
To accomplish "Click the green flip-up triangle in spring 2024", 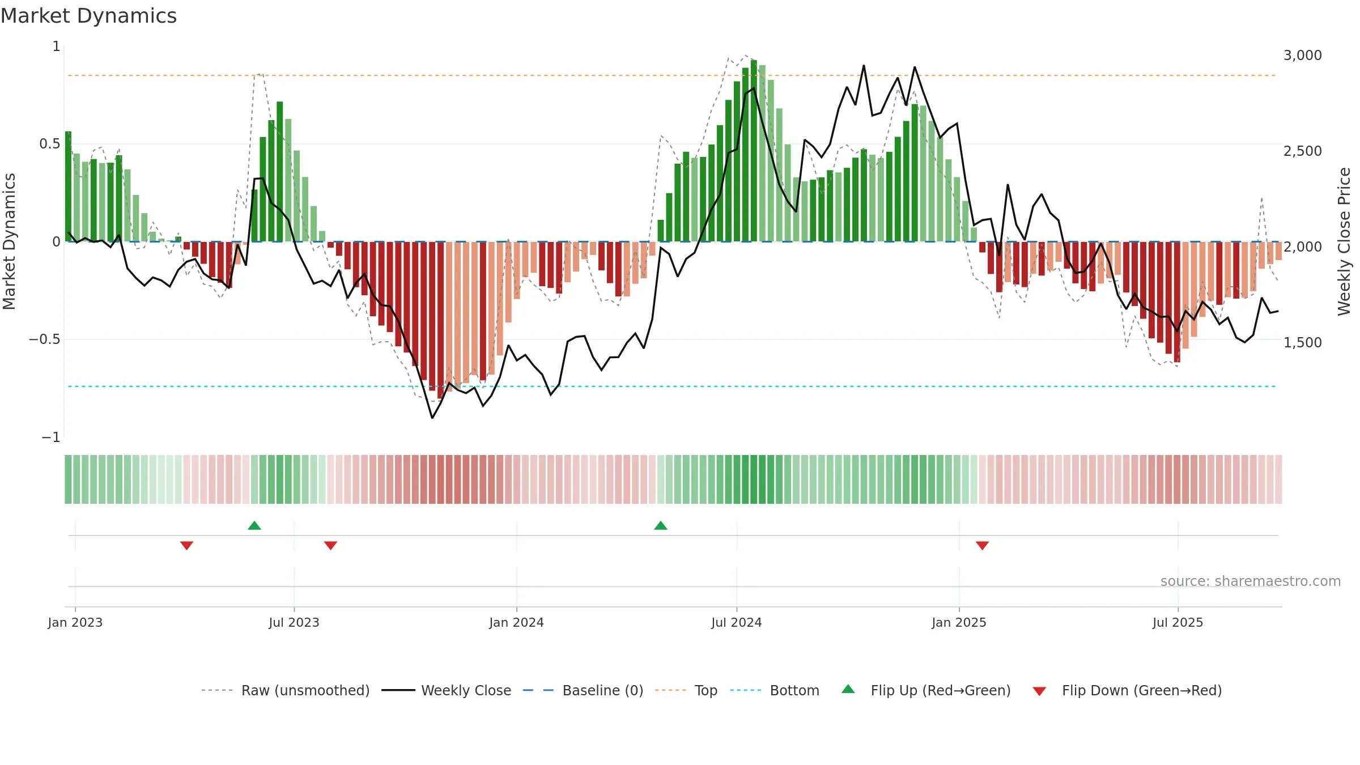I will (x=661, y=525).
